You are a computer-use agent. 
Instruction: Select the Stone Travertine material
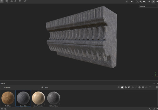pyautogui.click(x=38, y=98)
